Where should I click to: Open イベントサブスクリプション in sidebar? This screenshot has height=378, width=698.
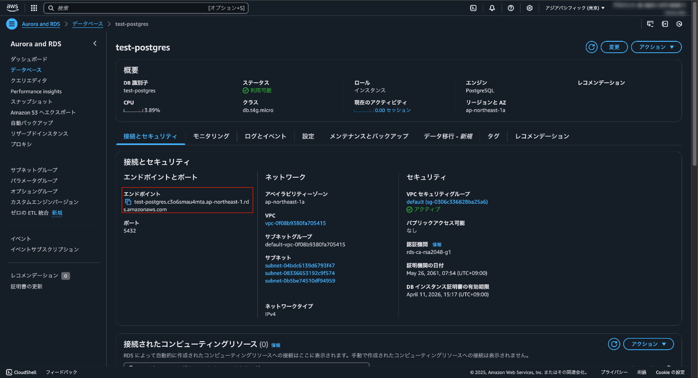[44, 249]
